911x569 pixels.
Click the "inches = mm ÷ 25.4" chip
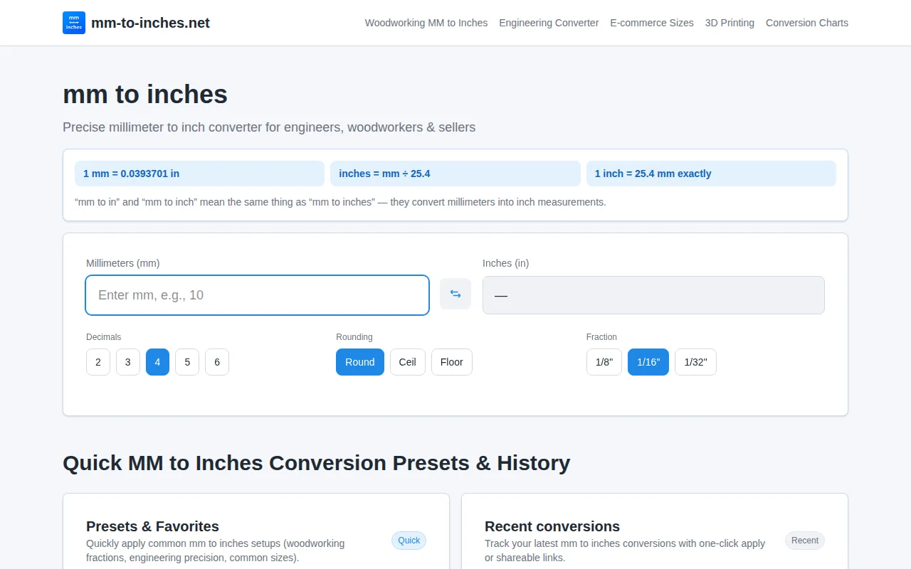click(x=455, y=174)
